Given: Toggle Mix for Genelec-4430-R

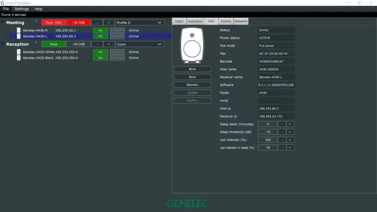Looking at the screenshot, I should coord(100,31).
